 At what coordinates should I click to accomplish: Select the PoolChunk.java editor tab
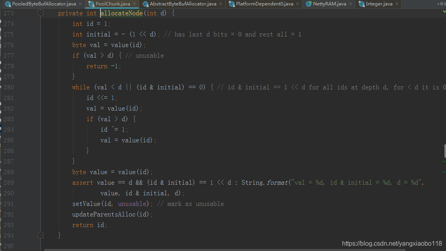coord(113,4)
